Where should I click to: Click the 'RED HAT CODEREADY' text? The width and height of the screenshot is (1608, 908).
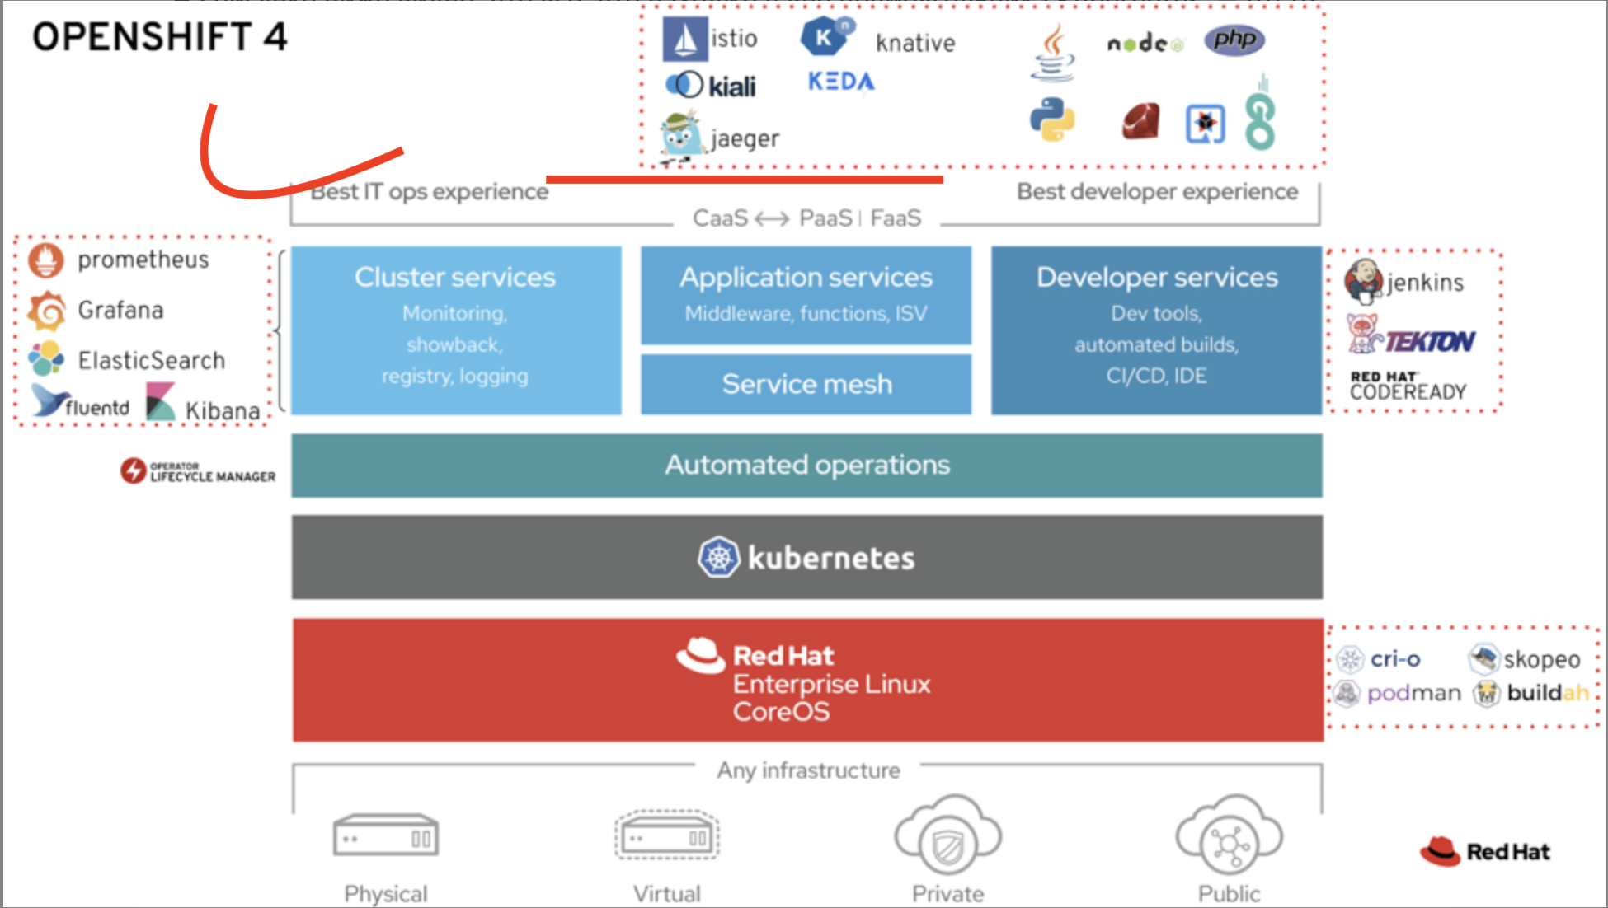(x=1408, y=386)
